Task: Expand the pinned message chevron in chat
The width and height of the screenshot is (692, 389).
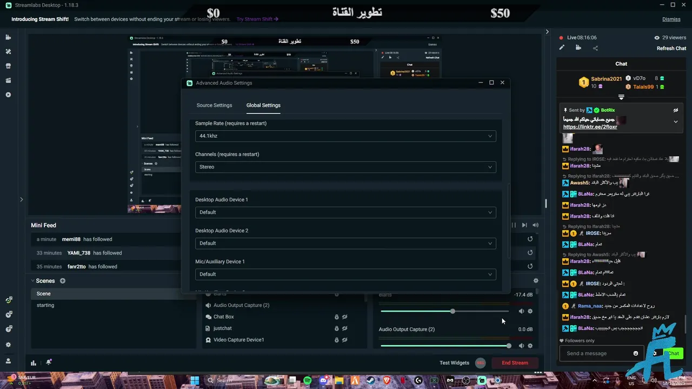Action: pyautogui.click(x=675, y=122)
